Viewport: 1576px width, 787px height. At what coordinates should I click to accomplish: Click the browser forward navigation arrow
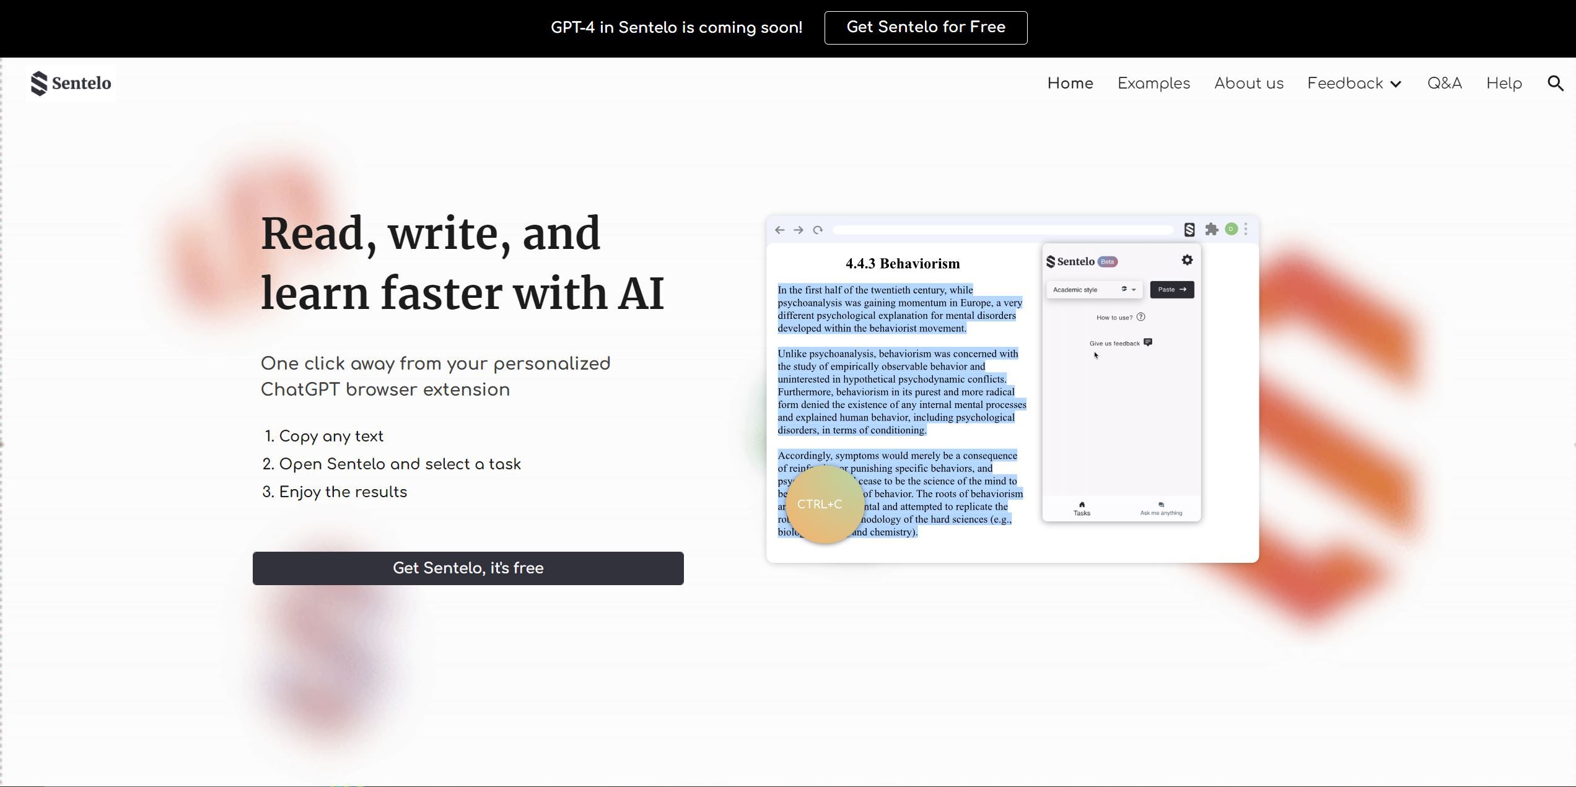click(x=798, y=229)
